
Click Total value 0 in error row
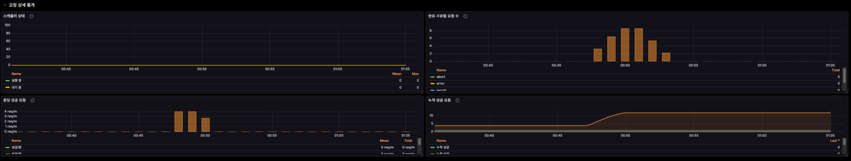tap(839, 83)
